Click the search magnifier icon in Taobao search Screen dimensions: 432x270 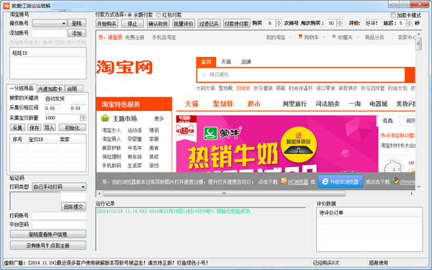click(204, 75)
